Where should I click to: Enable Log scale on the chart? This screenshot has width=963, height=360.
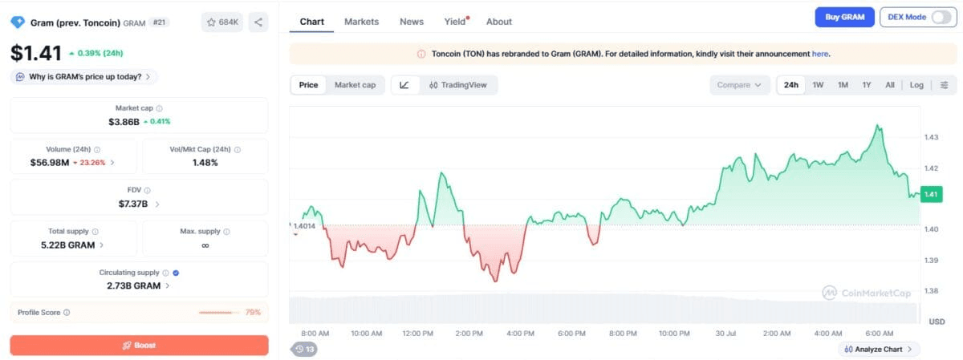[x=916, y=85]
